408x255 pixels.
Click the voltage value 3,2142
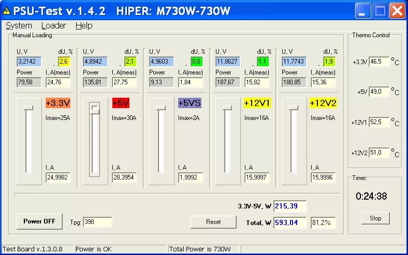click(29, 62)
